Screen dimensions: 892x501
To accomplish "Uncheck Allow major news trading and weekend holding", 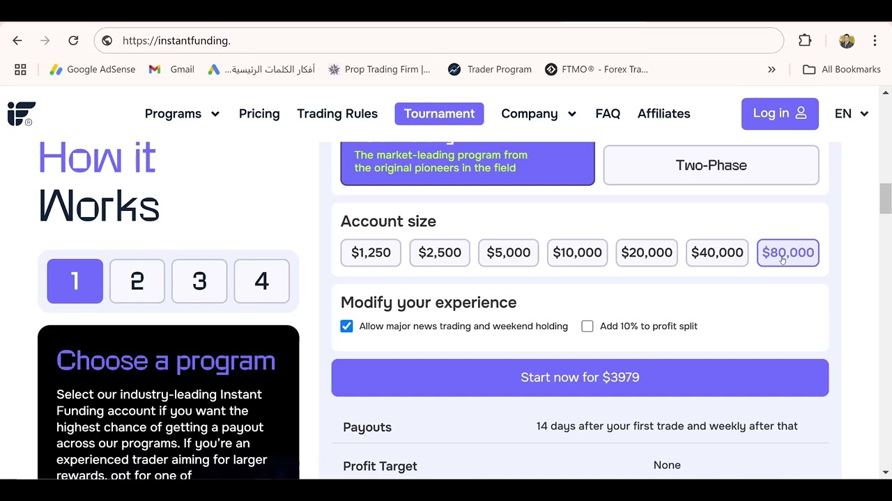I will coord(346,326).
